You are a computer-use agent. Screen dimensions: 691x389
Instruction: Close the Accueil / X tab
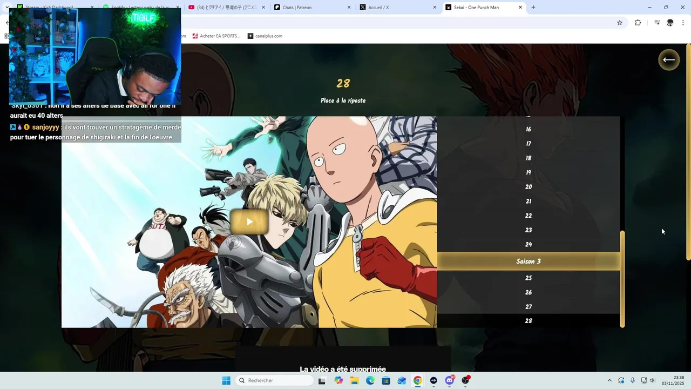tap(435, 8)
